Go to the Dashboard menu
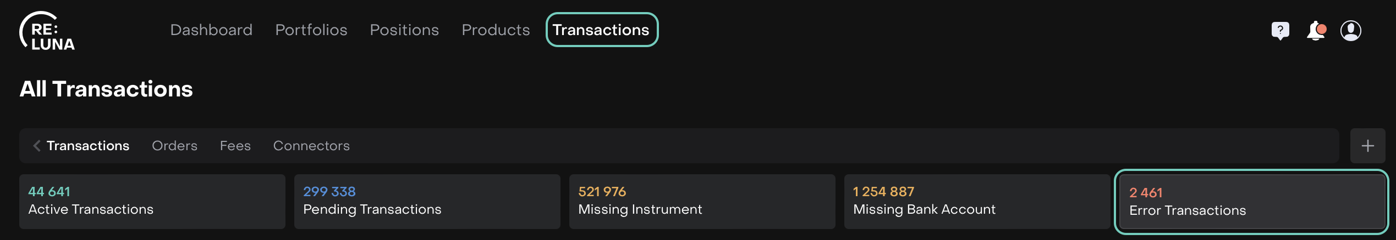Image resolution: width=1396 pixels, height=240 pixels. coord(211,30)
